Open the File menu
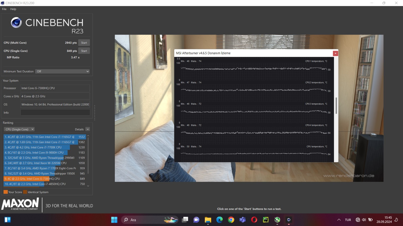Image resolution: width=403 pixels, height=226 pixels. (x=4, y=9)
